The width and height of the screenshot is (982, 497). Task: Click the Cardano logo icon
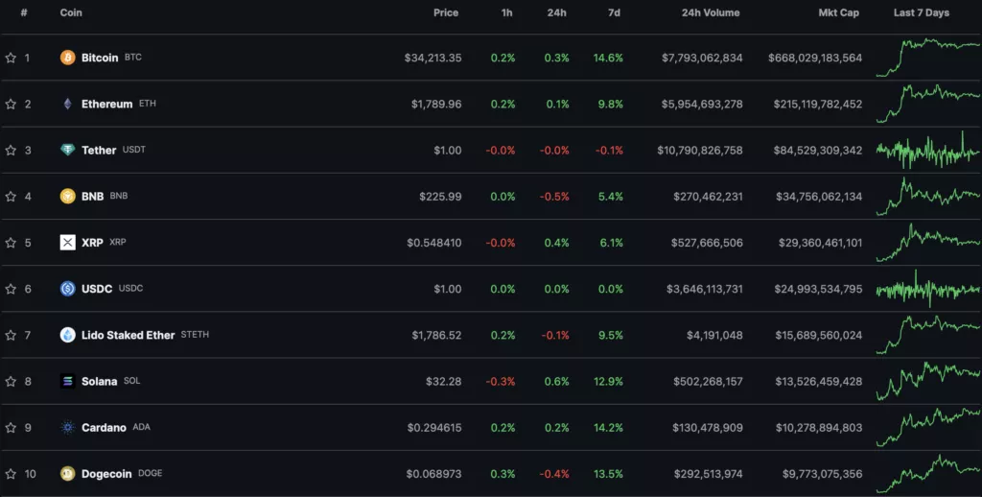pyautogui.click(x=68, y=427)
